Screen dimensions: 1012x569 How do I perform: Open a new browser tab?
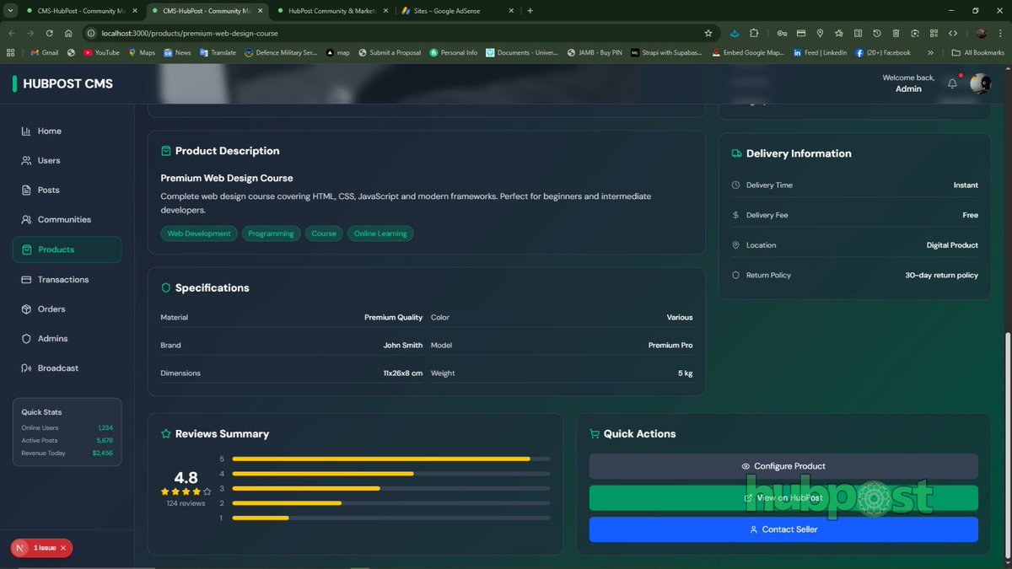click(530, 11)
